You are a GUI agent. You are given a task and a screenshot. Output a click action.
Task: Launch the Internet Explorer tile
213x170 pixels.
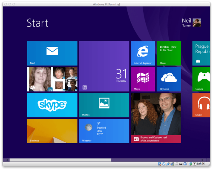143,53
